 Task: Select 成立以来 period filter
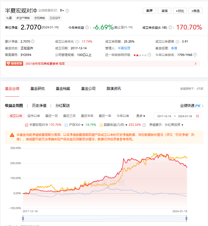pos(16,116)
